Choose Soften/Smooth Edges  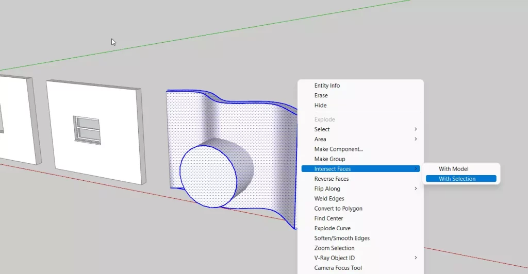click(360, 238)
